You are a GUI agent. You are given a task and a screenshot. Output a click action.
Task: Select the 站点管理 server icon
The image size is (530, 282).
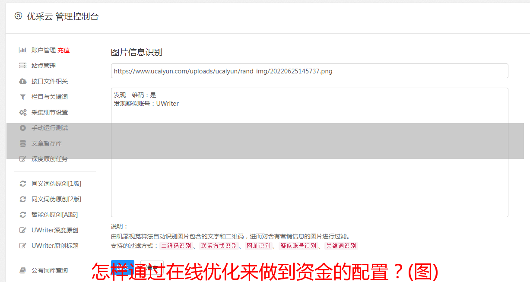23,66
